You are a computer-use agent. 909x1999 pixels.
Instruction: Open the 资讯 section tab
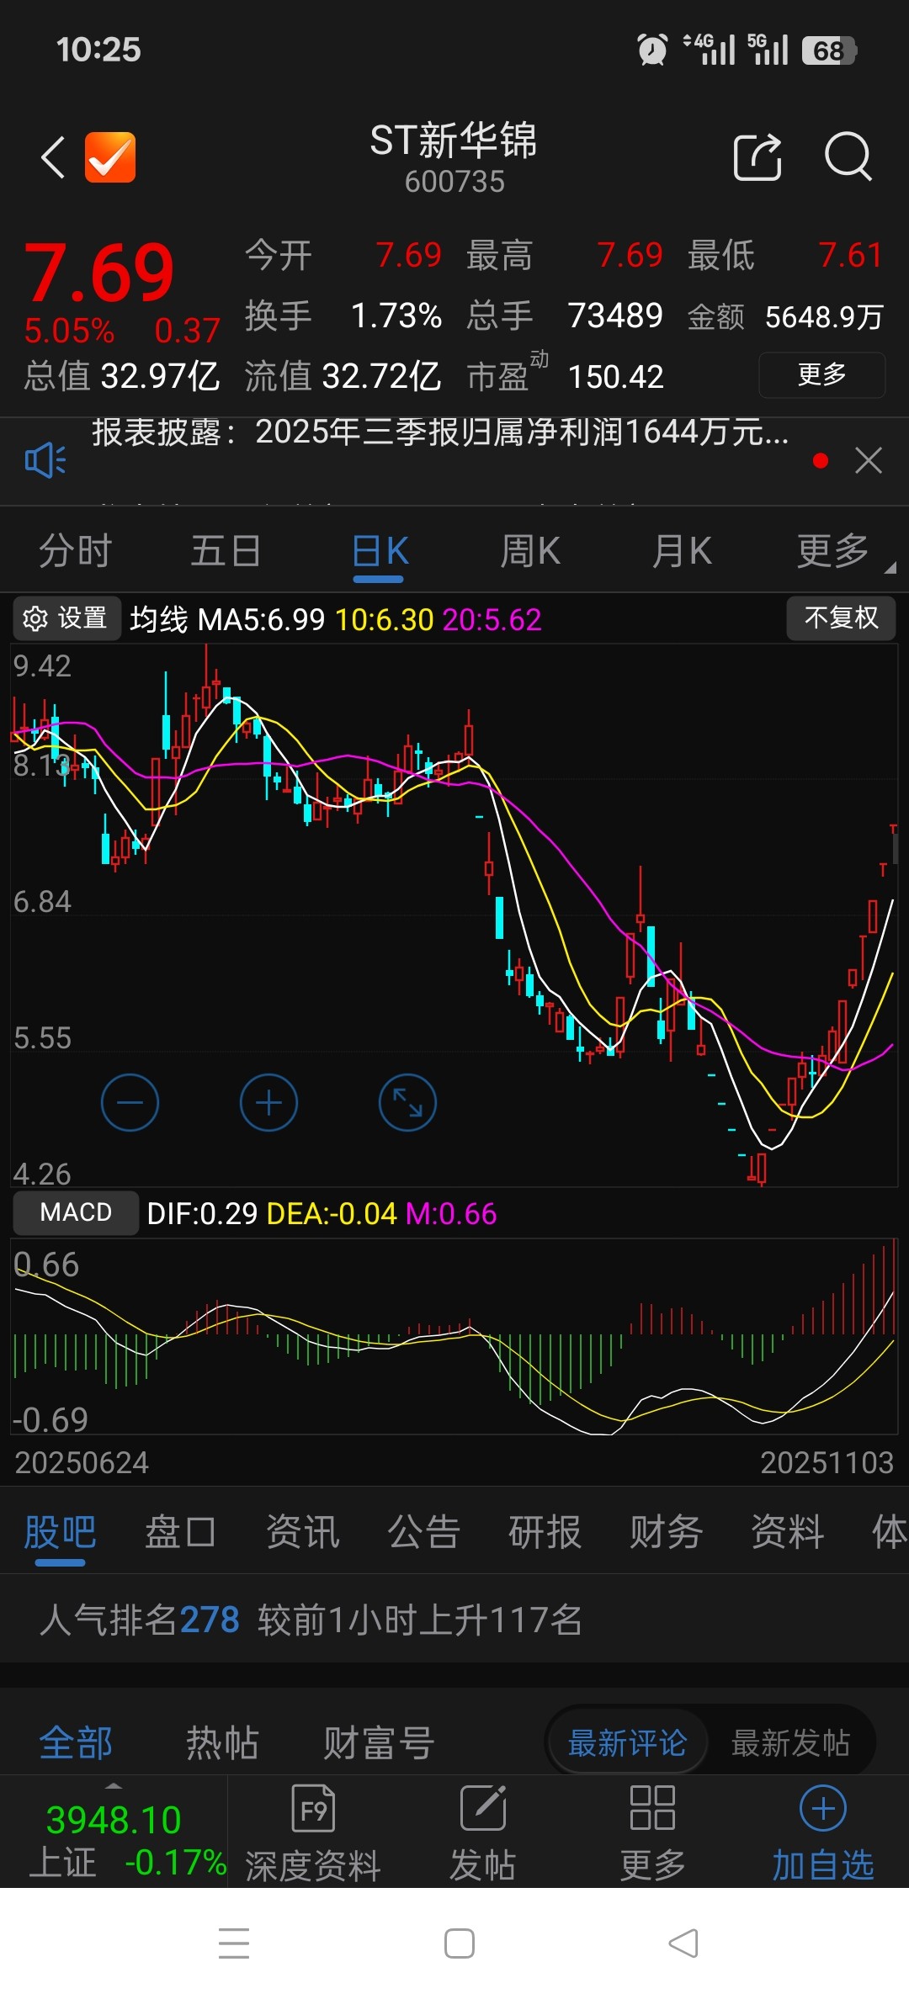coord(302,1531)
